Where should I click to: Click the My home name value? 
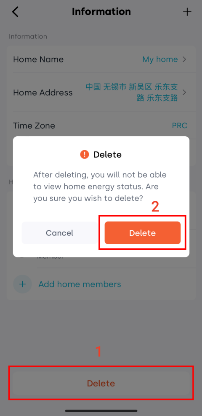160,59
